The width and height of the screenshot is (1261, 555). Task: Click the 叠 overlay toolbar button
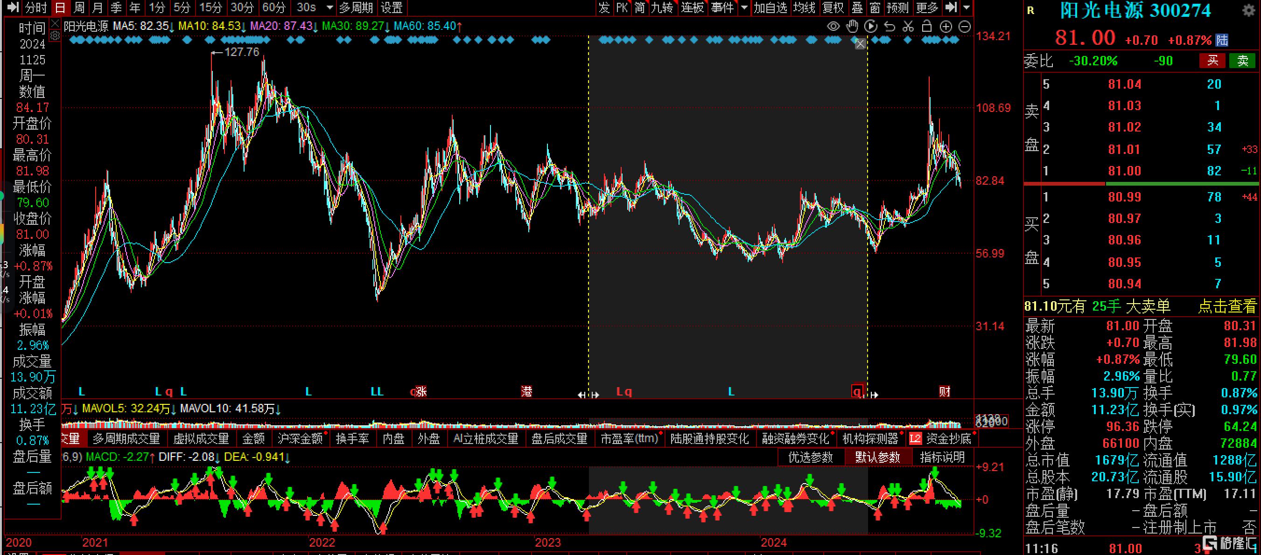pyautogui.click(x=857, y=7)
